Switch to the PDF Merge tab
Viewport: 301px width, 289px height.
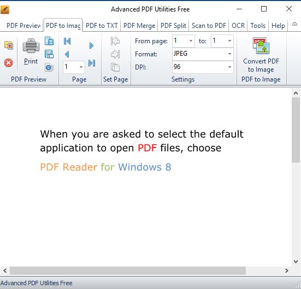[139, 25]
